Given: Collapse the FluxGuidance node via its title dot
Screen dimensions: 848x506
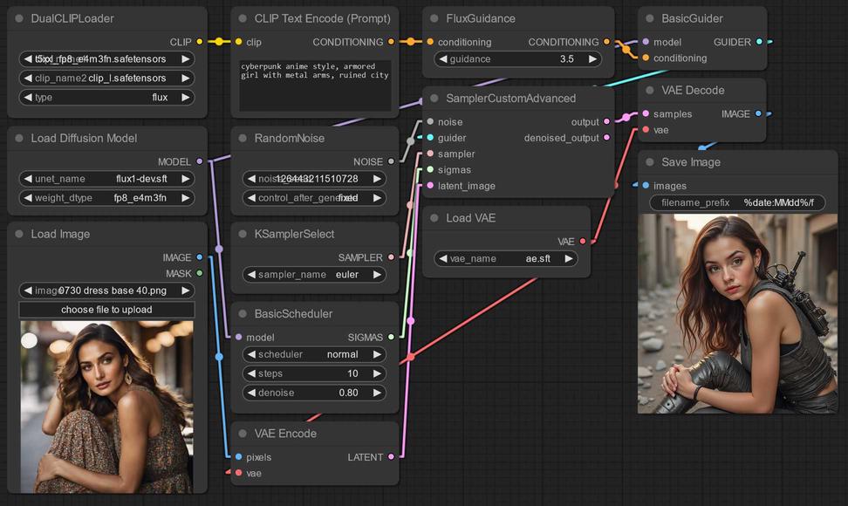Looking at the screenshot, I should (x=434, y=18).
